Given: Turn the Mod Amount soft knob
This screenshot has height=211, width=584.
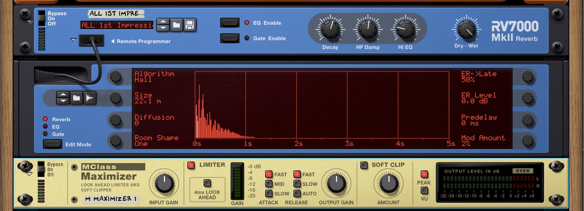Looking at the screenshot, I should point(528,141).
